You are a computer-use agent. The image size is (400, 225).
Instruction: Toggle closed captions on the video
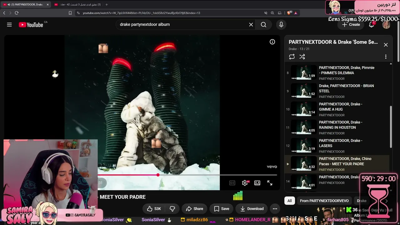point(232,183)
